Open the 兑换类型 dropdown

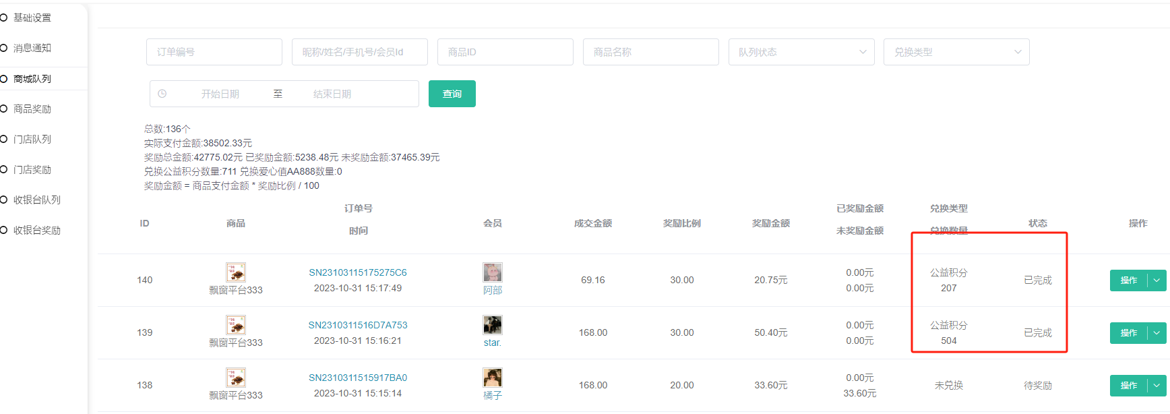coord(956,52)
